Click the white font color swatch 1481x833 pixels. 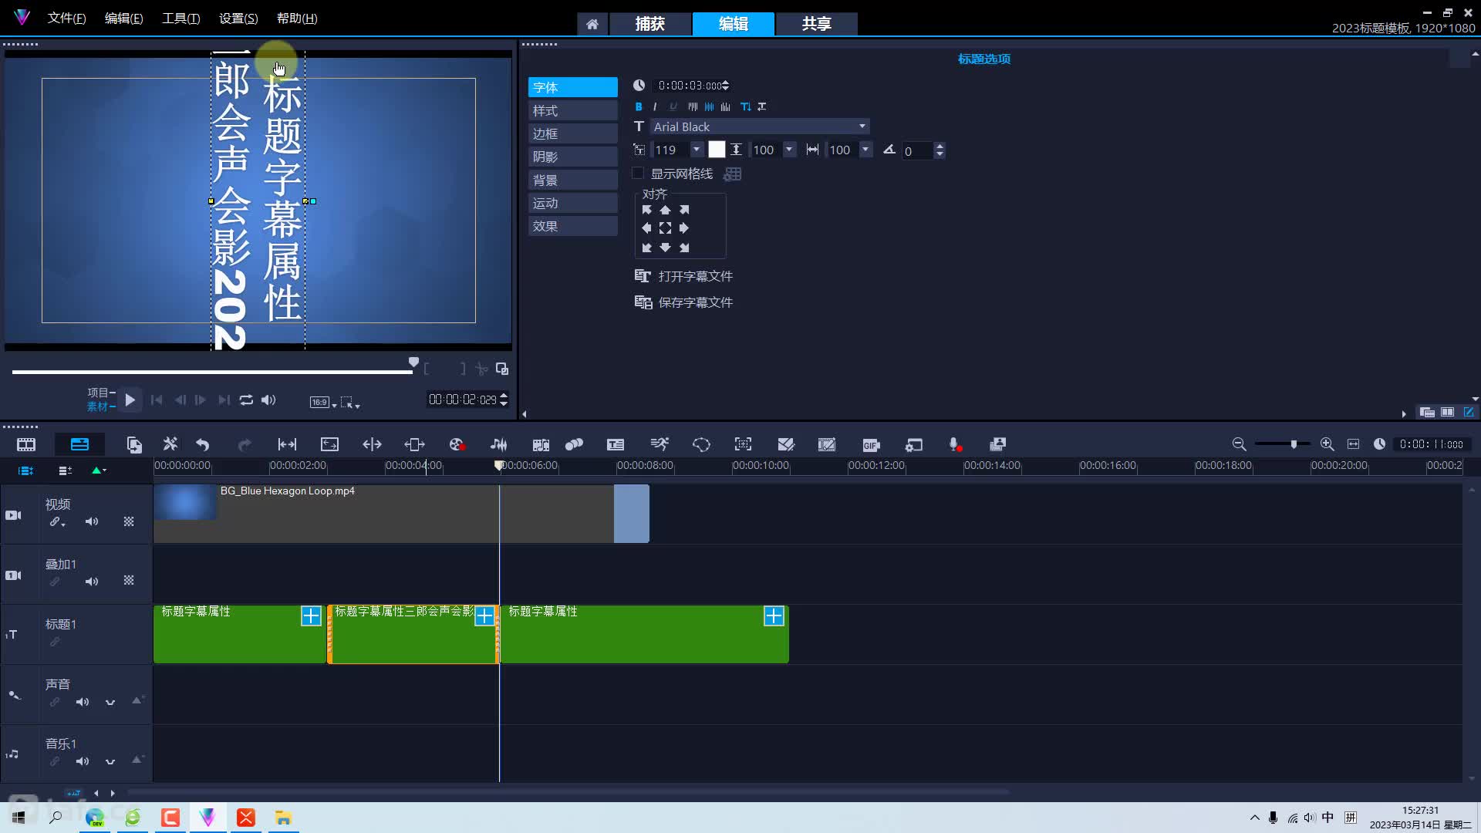pos(717,150)
